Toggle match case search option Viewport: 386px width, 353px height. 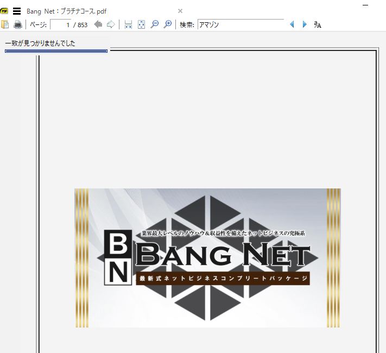[318, 24]
